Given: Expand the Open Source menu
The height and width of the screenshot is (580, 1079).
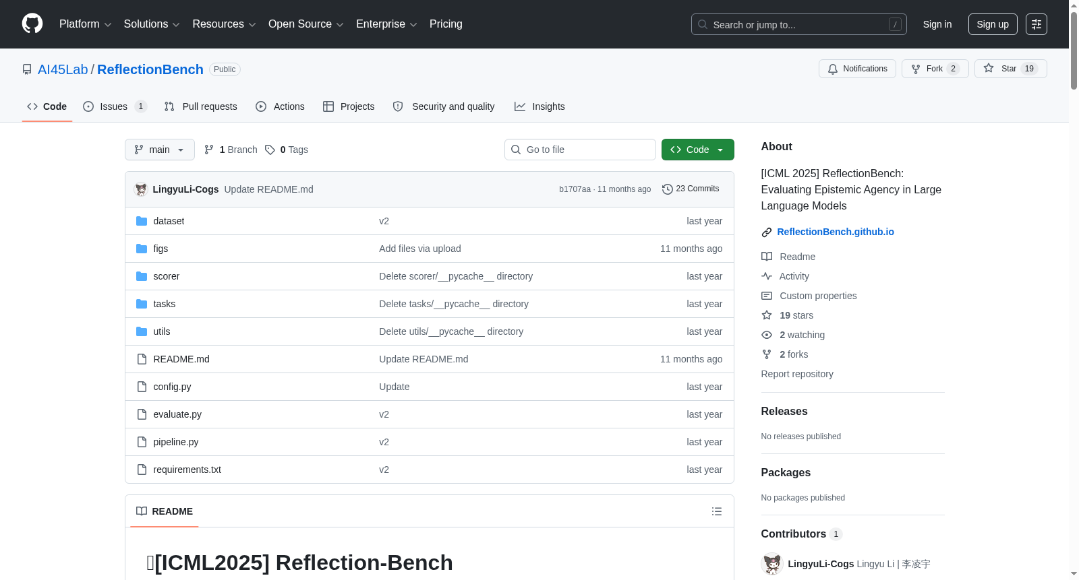Looking at the screenshot, I should click(x=306, y=24).
